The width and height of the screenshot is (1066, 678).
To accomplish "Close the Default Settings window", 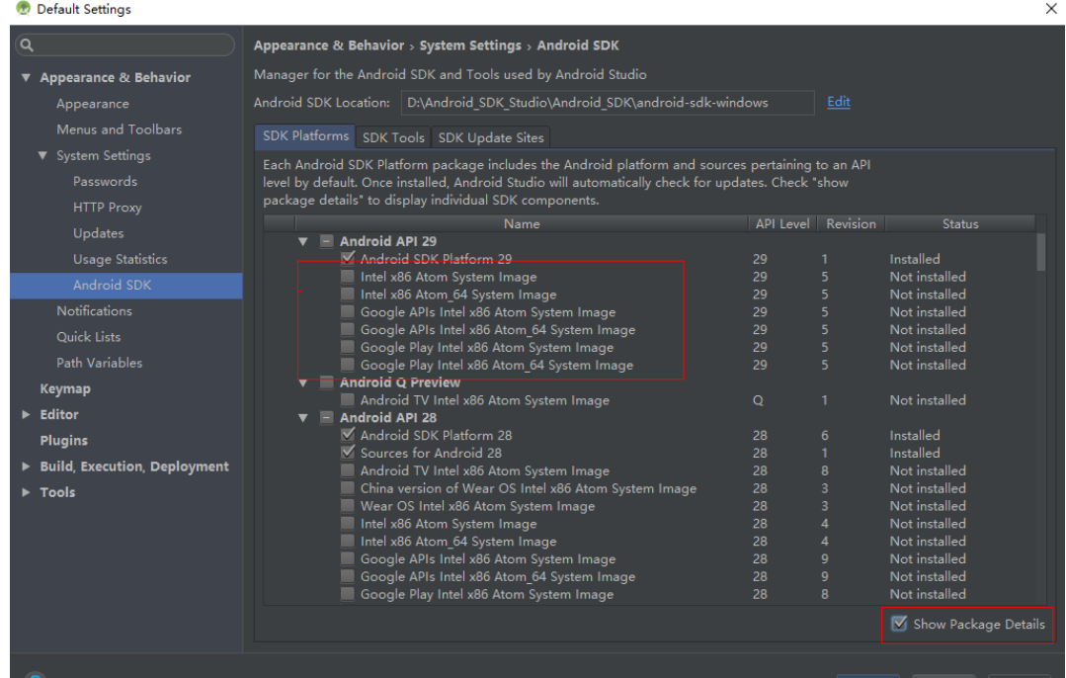I will 1051,8.
